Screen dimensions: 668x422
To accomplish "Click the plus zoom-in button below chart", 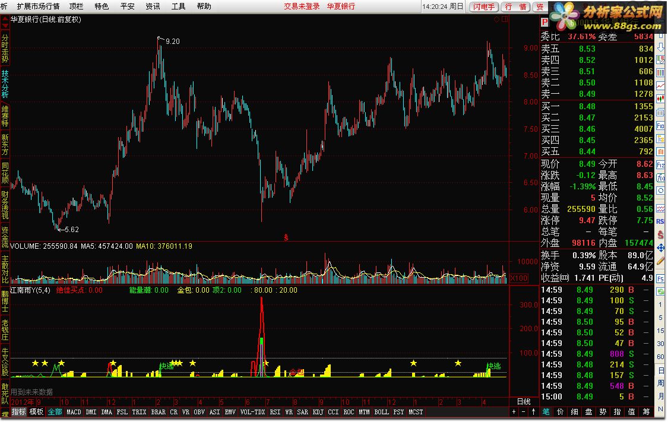I will (x=514, y=412).
